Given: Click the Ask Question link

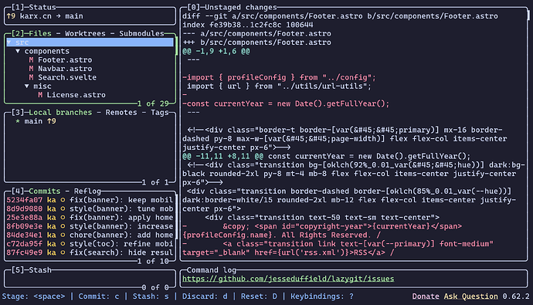Looking at the screenshot, I should click(x=470, y=297).
